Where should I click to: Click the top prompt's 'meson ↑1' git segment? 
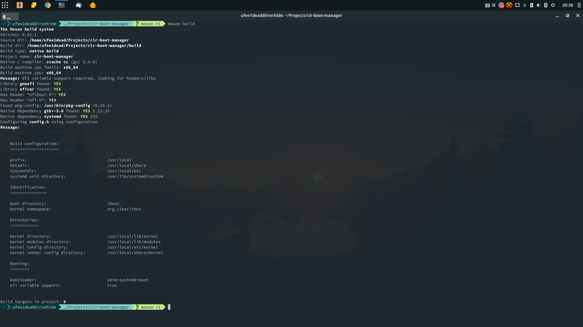point(151,24)
